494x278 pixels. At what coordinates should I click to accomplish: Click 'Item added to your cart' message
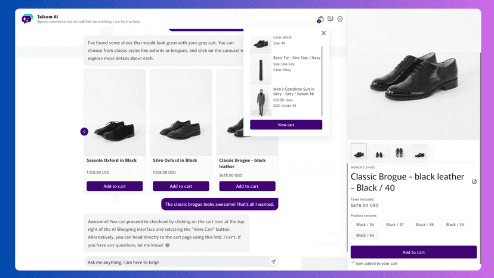point(376,264)
